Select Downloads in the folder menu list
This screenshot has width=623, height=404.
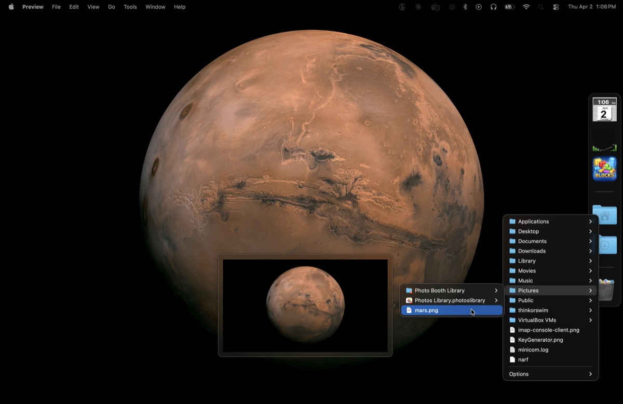pyautogui.click(x=550, y=251)
